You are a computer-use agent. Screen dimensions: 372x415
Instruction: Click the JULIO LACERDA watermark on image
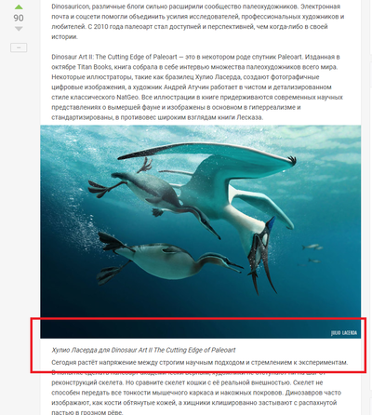344,333
